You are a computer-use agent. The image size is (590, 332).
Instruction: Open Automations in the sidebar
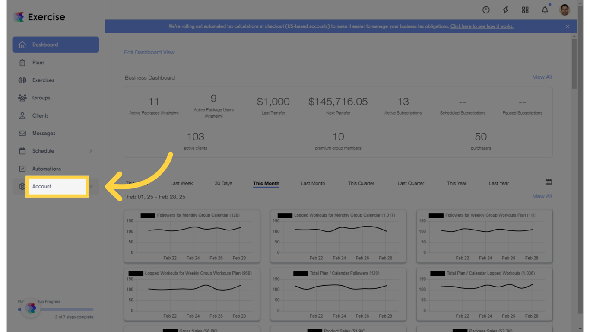pyautogui.click(x=56, y=169)
